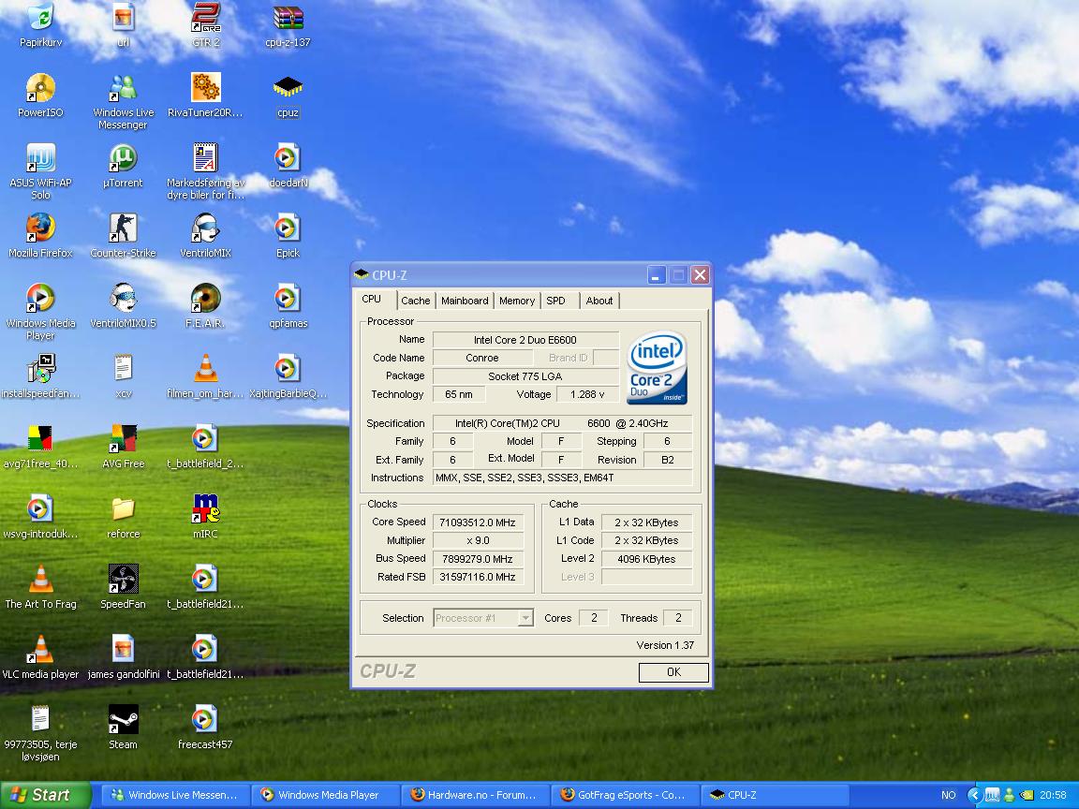1079x809 pixels.
Task: Click OK in the CPU-Z window
Action: tap(673, 672)
